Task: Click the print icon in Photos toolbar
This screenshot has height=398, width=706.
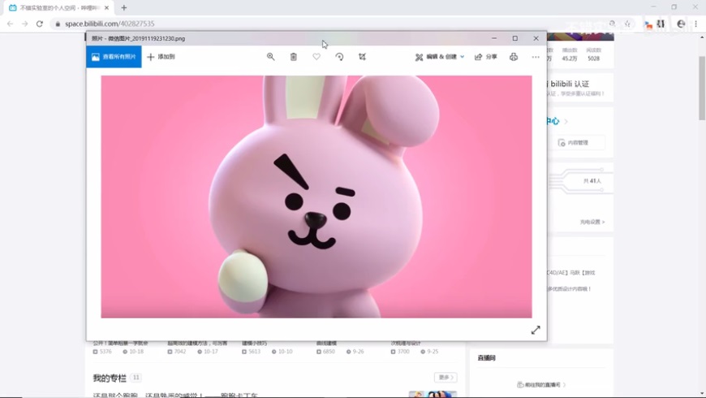Action: (514, 57)
